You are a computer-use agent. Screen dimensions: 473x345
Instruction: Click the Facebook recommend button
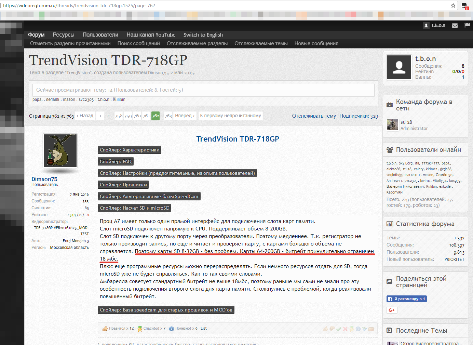point(406,299)
